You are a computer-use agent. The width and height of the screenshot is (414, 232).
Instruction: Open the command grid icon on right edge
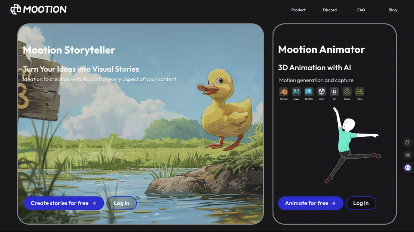(408, 155)
